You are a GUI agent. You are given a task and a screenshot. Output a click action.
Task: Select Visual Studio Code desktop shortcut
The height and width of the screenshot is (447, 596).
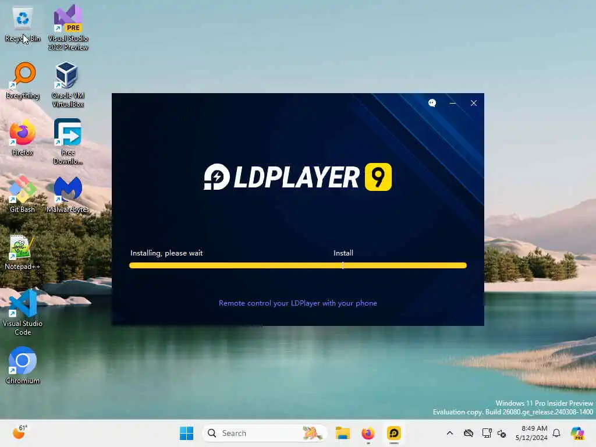coord(23,313)
